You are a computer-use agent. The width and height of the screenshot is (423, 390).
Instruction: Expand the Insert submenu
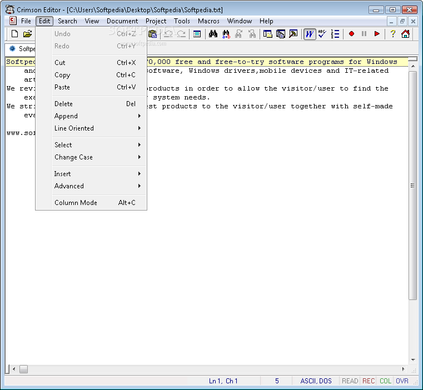tap(99, 174)
